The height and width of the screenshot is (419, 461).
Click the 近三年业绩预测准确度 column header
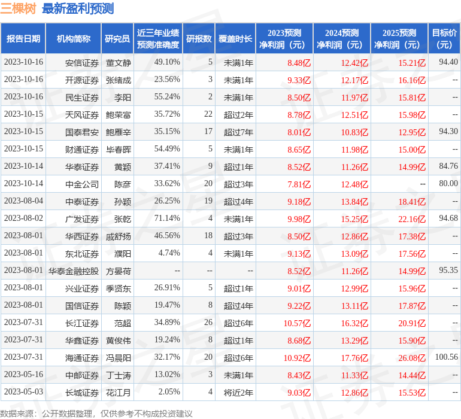(158, 38)
